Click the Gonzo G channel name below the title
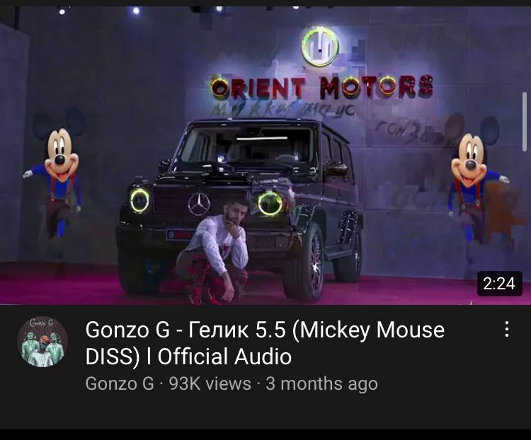Screen dimensions: 531x440 [x=120, y=383]
